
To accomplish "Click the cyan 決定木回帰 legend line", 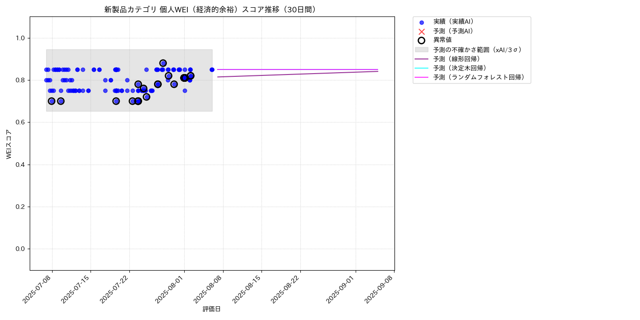I will (x=421, y=68).
